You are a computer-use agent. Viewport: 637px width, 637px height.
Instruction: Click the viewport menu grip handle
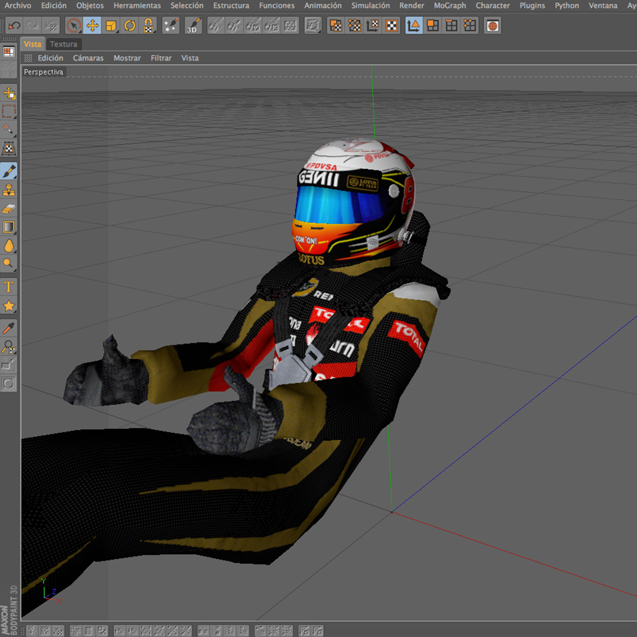coord(28,58)
